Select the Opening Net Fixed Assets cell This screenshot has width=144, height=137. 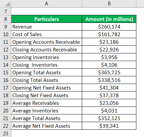[47, 88]
